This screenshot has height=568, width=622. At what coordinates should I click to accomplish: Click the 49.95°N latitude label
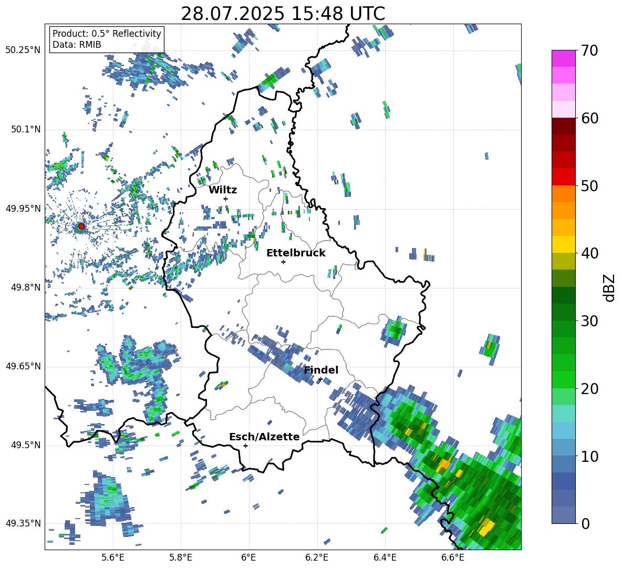[x=23, y=208]
